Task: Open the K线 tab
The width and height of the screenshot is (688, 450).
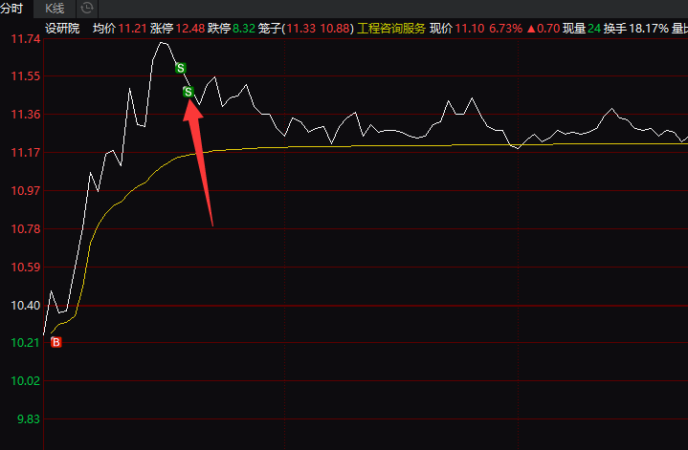Action: (55, 9)
